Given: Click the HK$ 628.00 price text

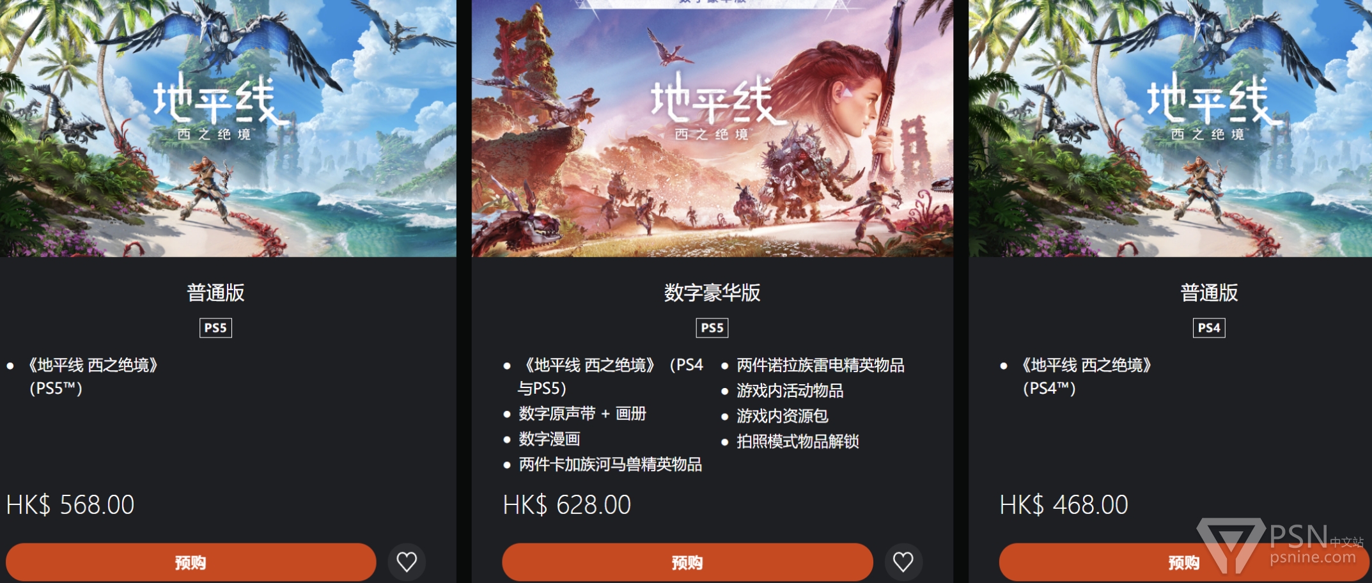Looking at the screenshot, I should [566, 505].
